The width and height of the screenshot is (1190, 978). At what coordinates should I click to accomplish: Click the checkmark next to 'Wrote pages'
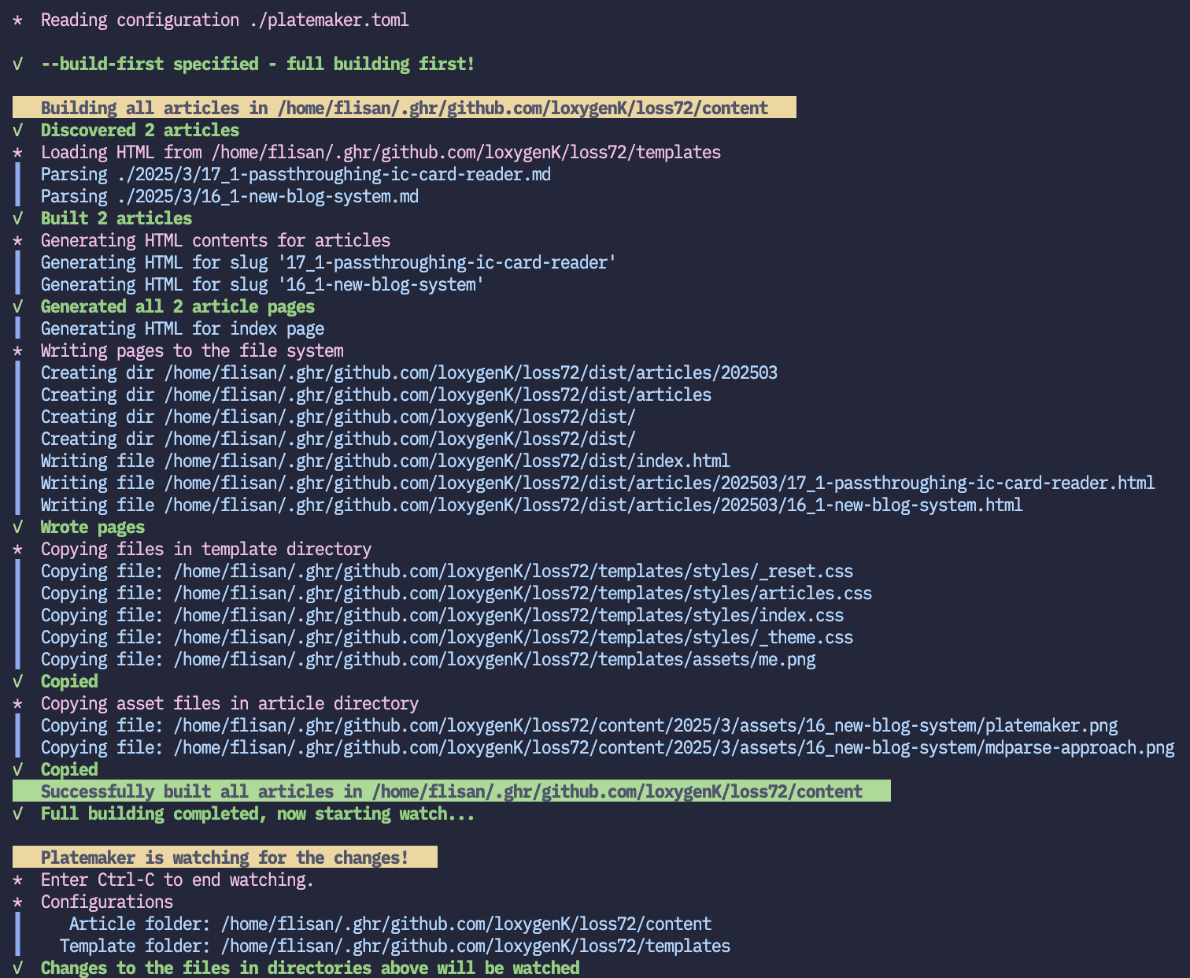click(17, 528)
